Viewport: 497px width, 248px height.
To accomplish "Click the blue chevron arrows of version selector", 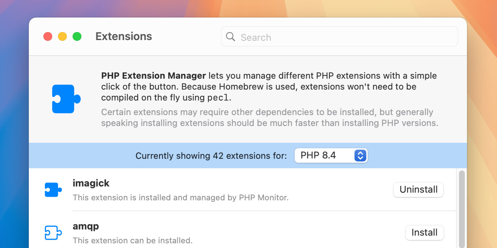I will (360, 156).
